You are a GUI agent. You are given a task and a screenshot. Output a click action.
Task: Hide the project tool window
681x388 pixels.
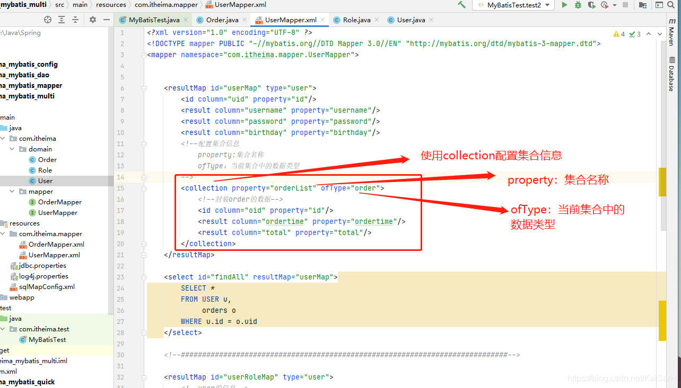[x=107, y=20]
